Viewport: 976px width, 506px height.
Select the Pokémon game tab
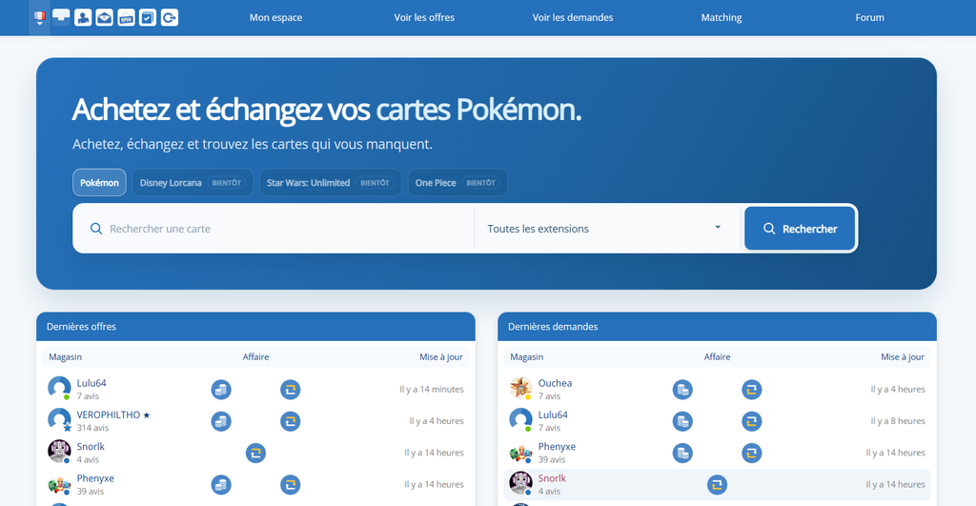(99, 182)
